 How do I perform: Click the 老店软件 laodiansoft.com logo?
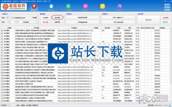(x=14, y=7)
